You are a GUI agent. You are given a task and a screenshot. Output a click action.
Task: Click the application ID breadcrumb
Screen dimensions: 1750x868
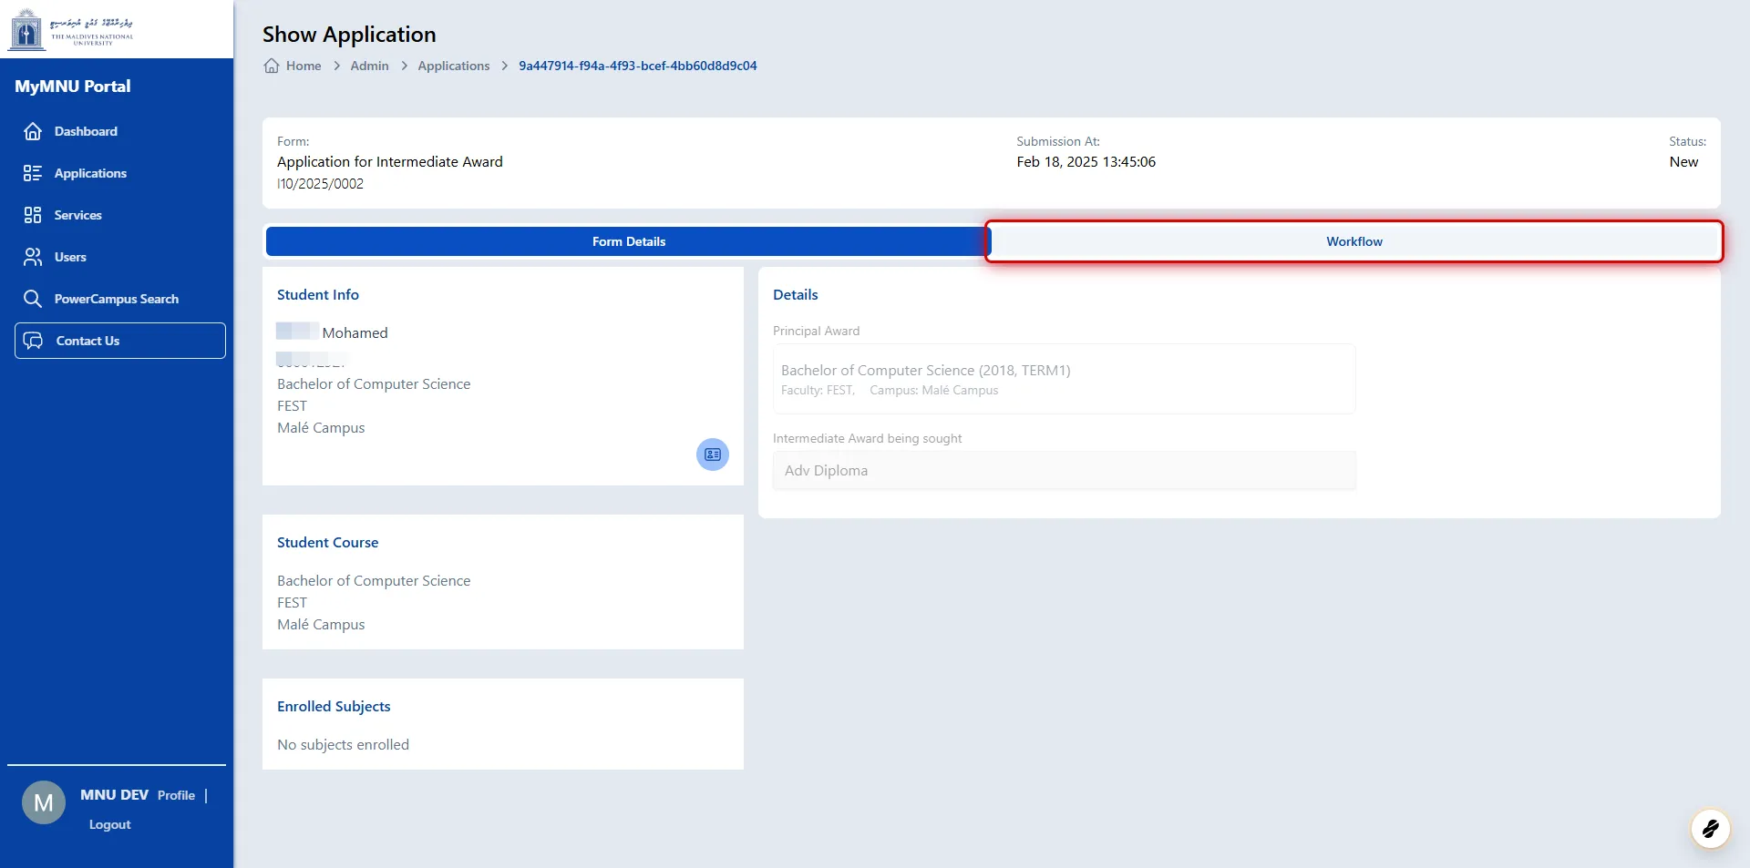(638, 66)
